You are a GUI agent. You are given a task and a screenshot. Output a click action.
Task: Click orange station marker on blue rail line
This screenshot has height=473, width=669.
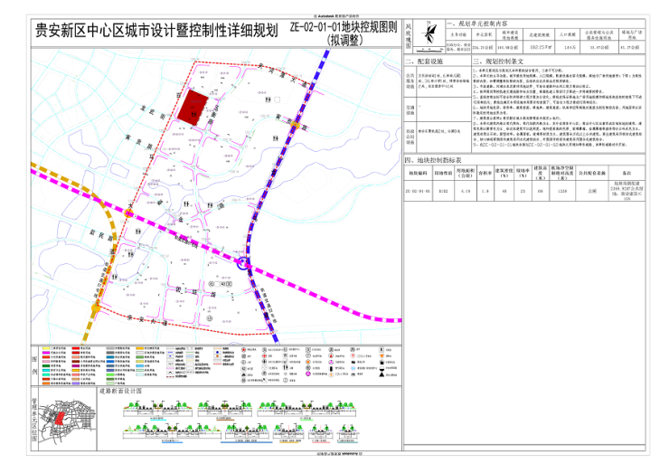296,125
